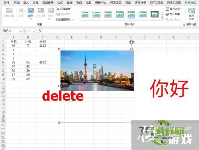
Task: Click the red delete text object
Action: 63,96
